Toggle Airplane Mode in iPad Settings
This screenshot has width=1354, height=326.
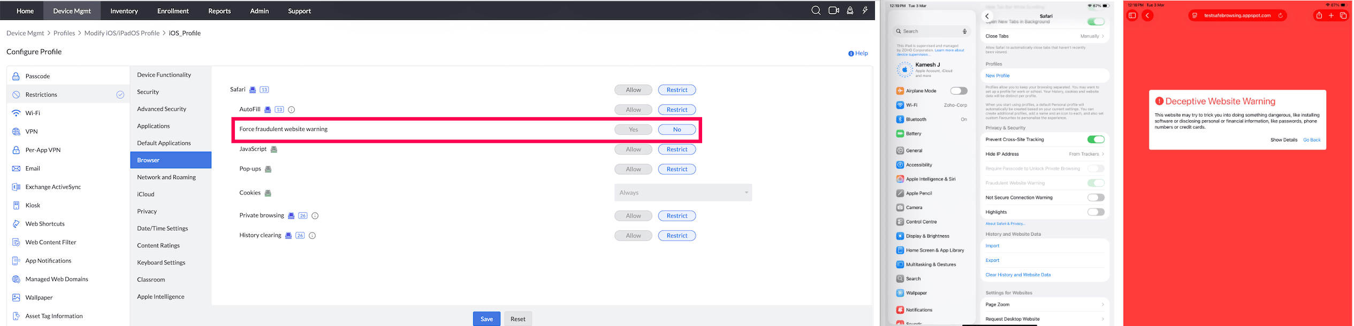pyautogui.click(x=959, y=91)
